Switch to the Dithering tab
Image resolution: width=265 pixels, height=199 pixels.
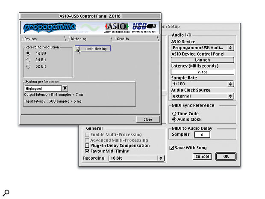point(90,39)
